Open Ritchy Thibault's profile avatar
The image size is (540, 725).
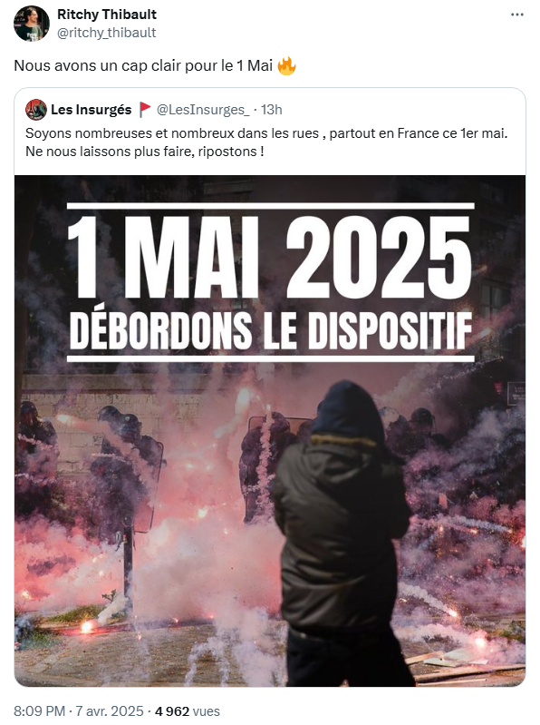coord(32,23)
